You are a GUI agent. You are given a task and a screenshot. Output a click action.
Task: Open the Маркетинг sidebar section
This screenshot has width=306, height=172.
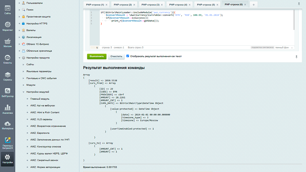click(x=7, y=26)
